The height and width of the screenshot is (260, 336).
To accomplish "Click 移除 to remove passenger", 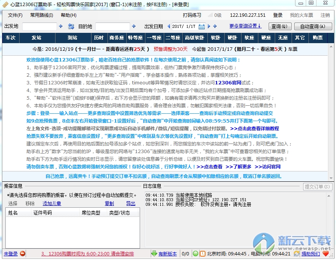I will point(30,203).
